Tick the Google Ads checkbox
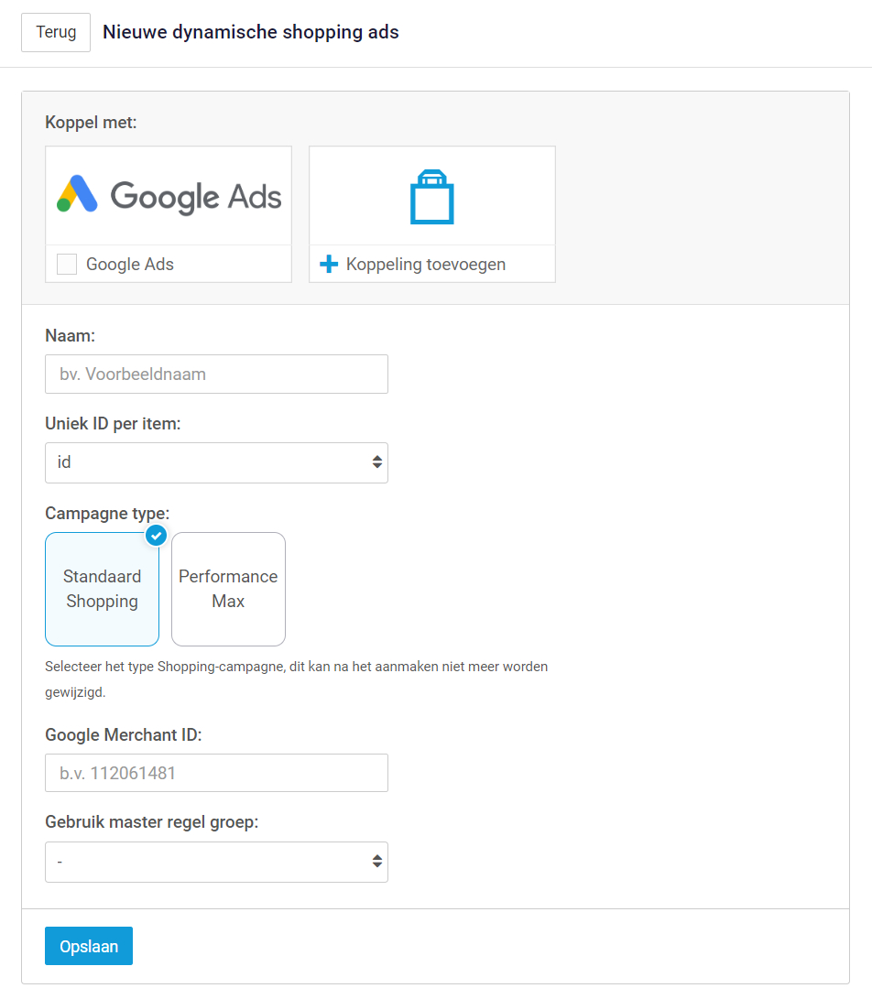Image resolution: width=872 pixels, height=999 pixels. click(x=67, y=265)
